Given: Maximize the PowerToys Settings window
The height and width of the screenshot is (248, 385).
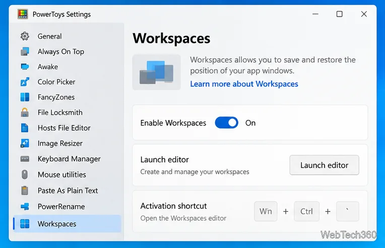Looking at the screenshot, I should click(x=339, y=14).
